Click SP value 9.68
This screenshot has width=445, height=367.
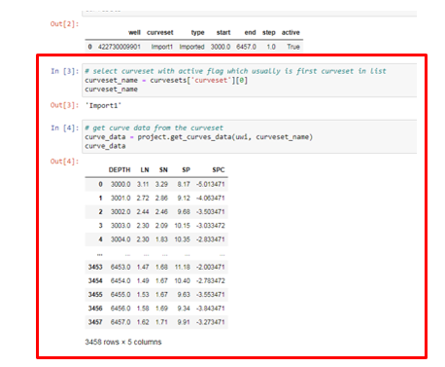(x=184, y=212)
